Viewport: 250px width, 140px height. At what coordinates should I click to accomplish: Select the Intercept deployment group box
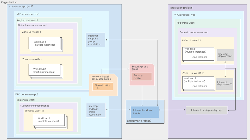tap(207, 110)
